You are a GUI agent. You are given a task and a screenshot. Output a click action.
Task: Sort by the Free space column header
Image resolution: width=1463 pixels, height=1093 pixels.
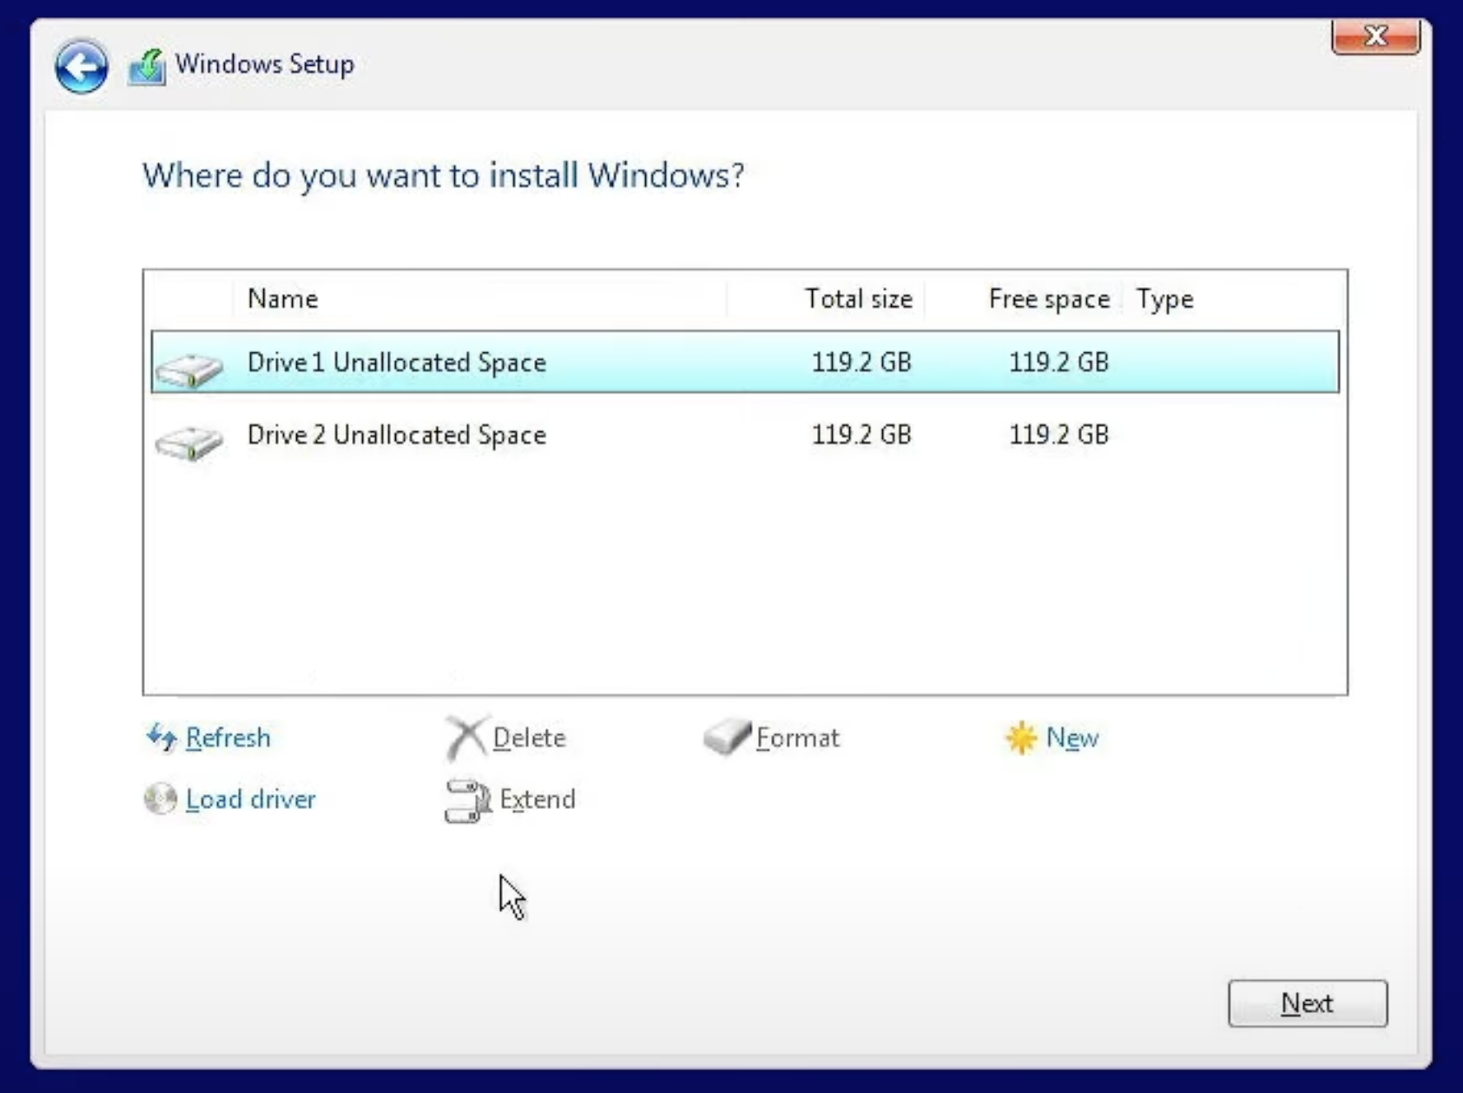(x=1049, y=299)
